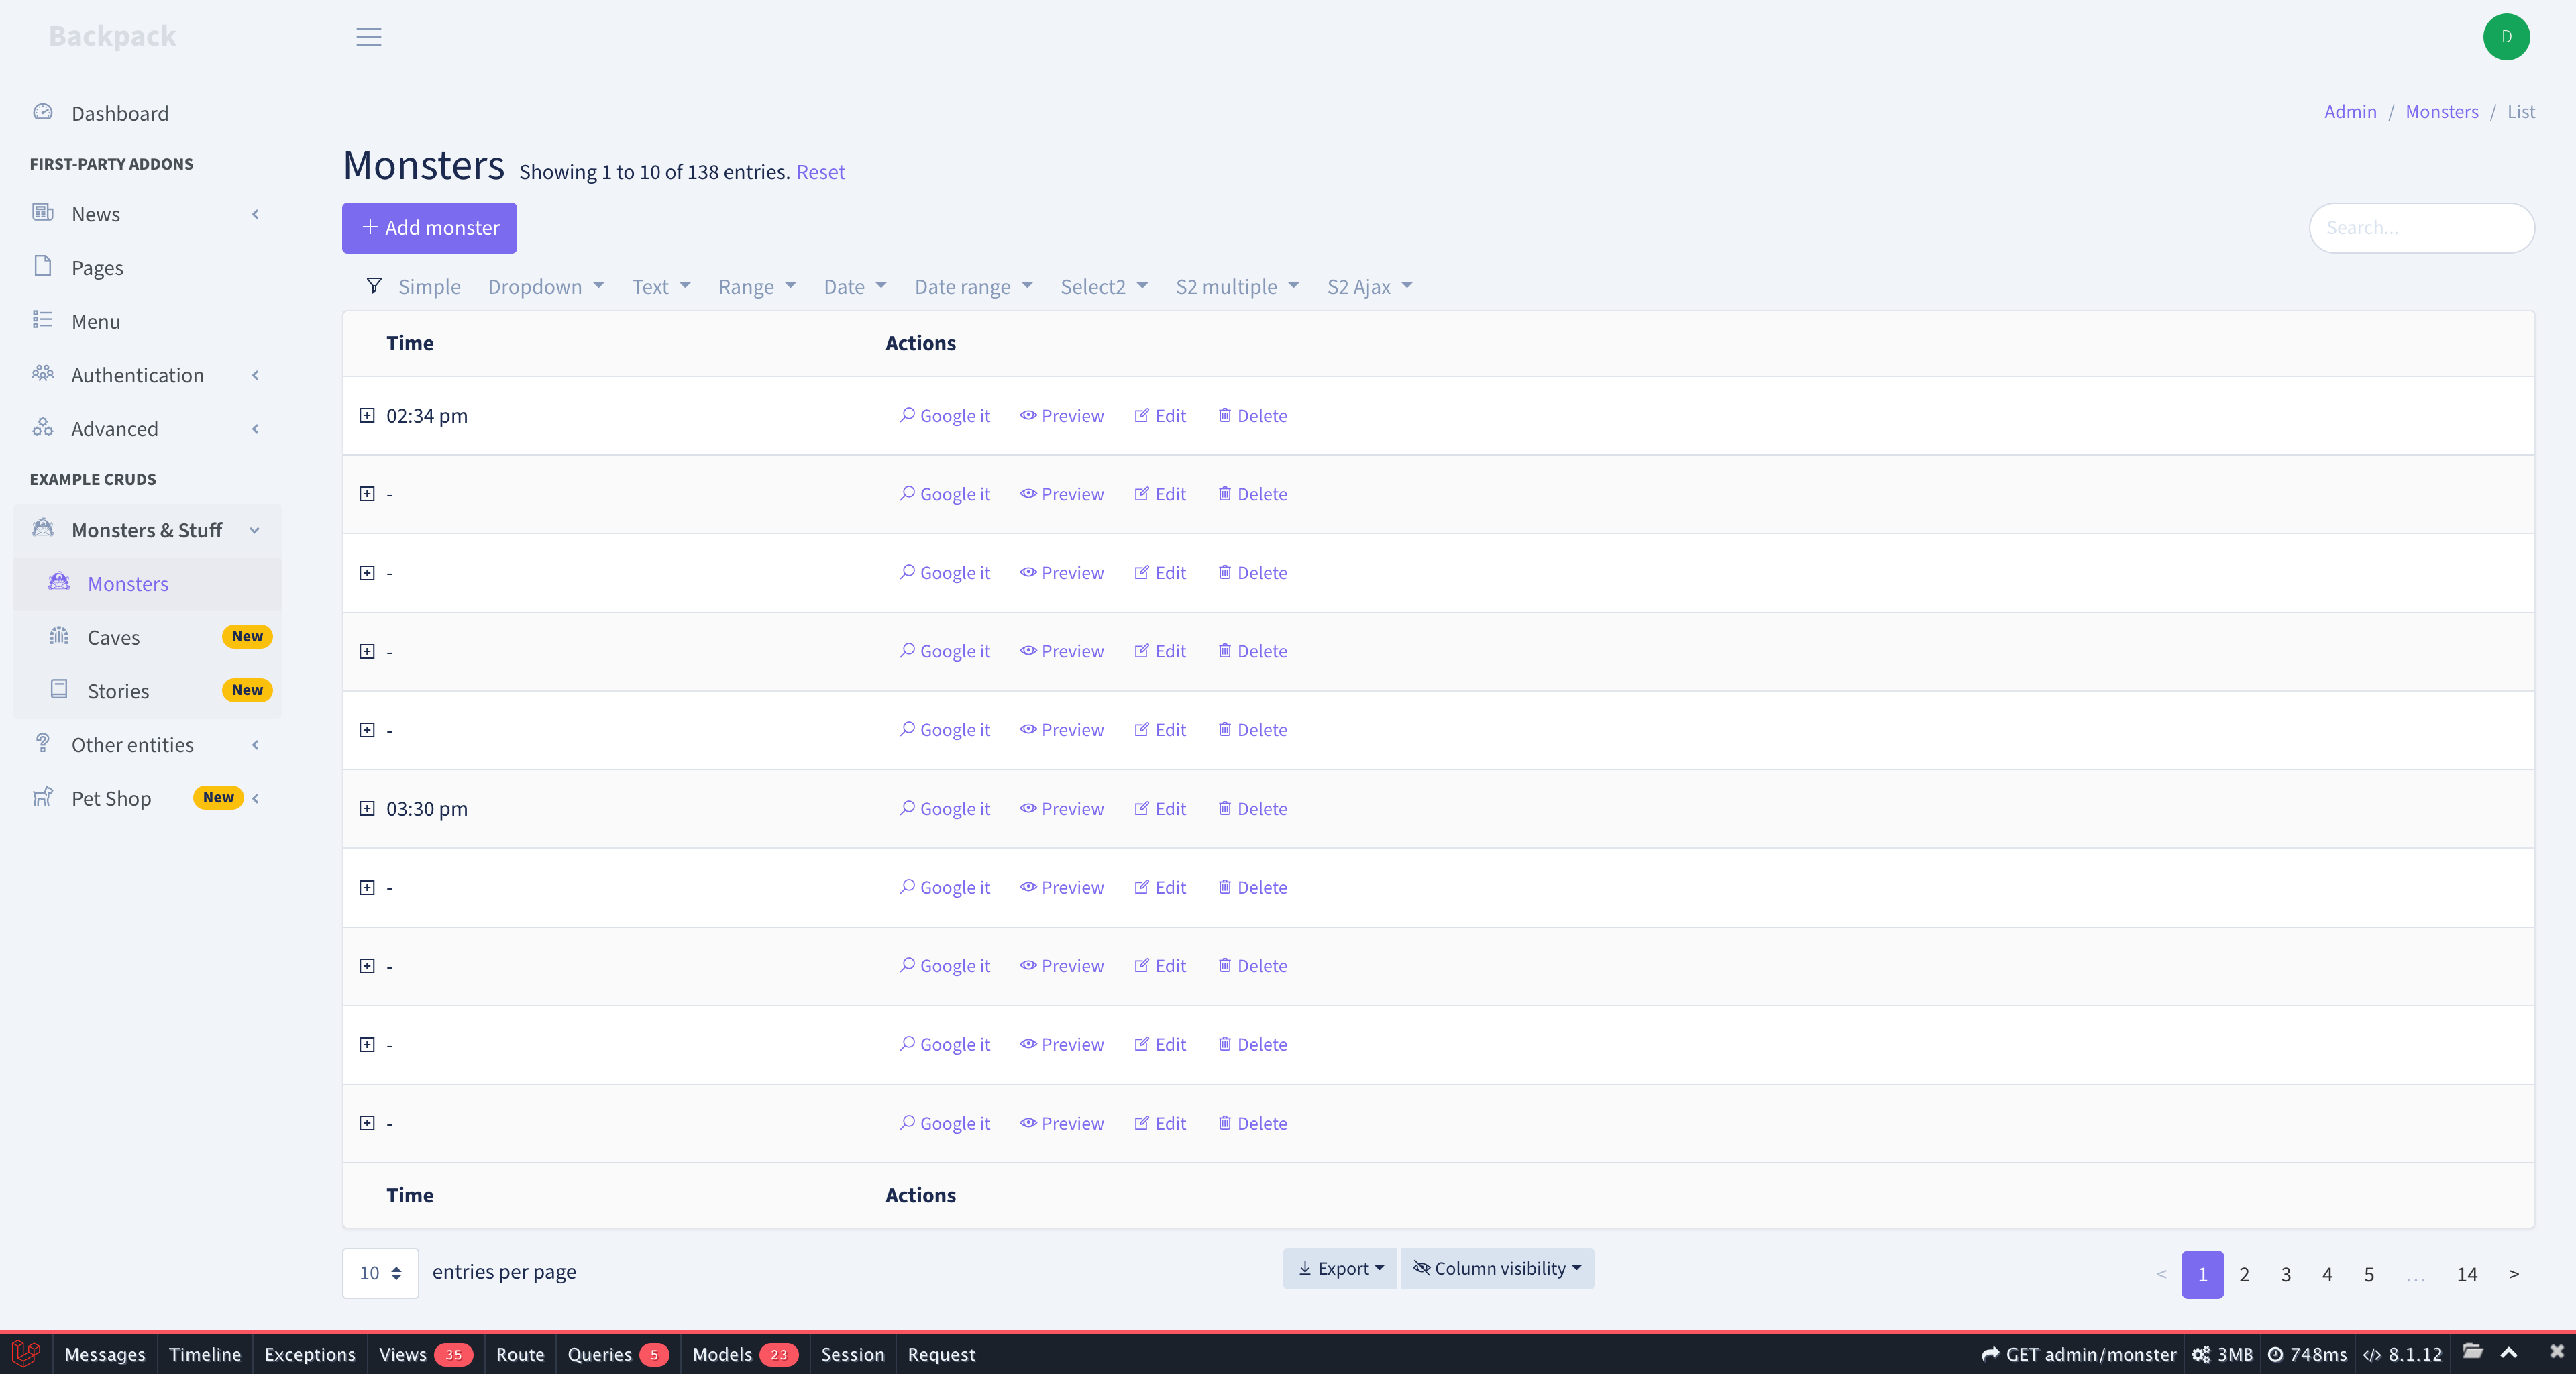Open the entries per page stepper
2576x1374 pixels.
pyautogui.click(x=380, y=1272)
